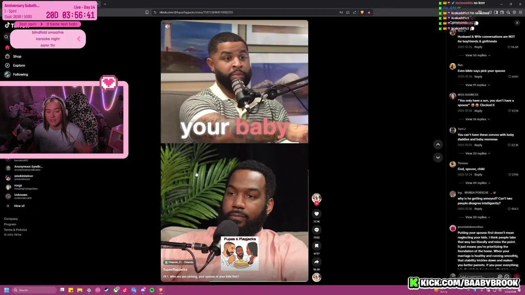The width and height of the screenshot is (525, 295).
Task: Like Terri J's comment with 22.1K likes
Action: tap(509, 145)
